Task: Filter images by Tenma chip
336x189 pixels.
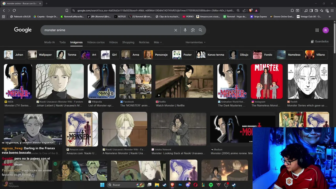Action: pos(68,55)
